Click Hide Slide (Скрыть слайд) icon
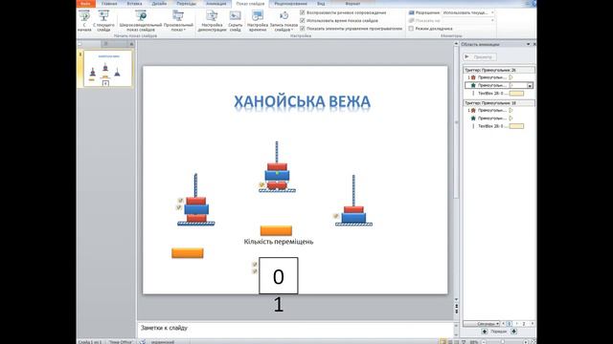This screenshot has width=613, height=344. click(x=235, y=16)
